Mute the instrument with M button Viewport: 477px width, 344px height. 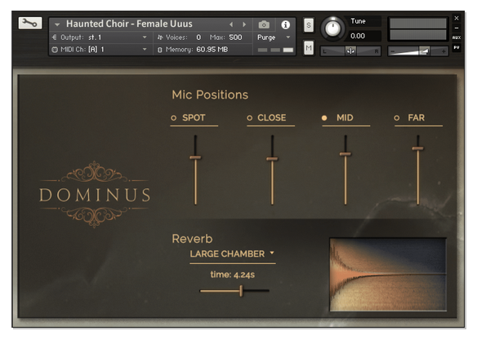coord(309,47)
